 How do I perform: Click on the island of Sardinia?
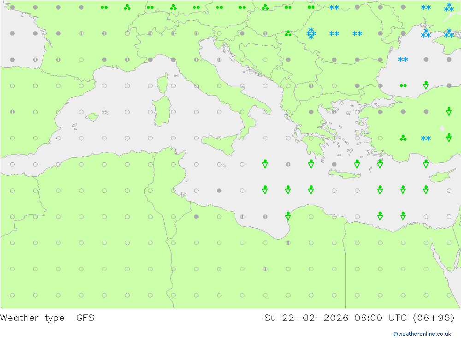(x=161, y=111)
